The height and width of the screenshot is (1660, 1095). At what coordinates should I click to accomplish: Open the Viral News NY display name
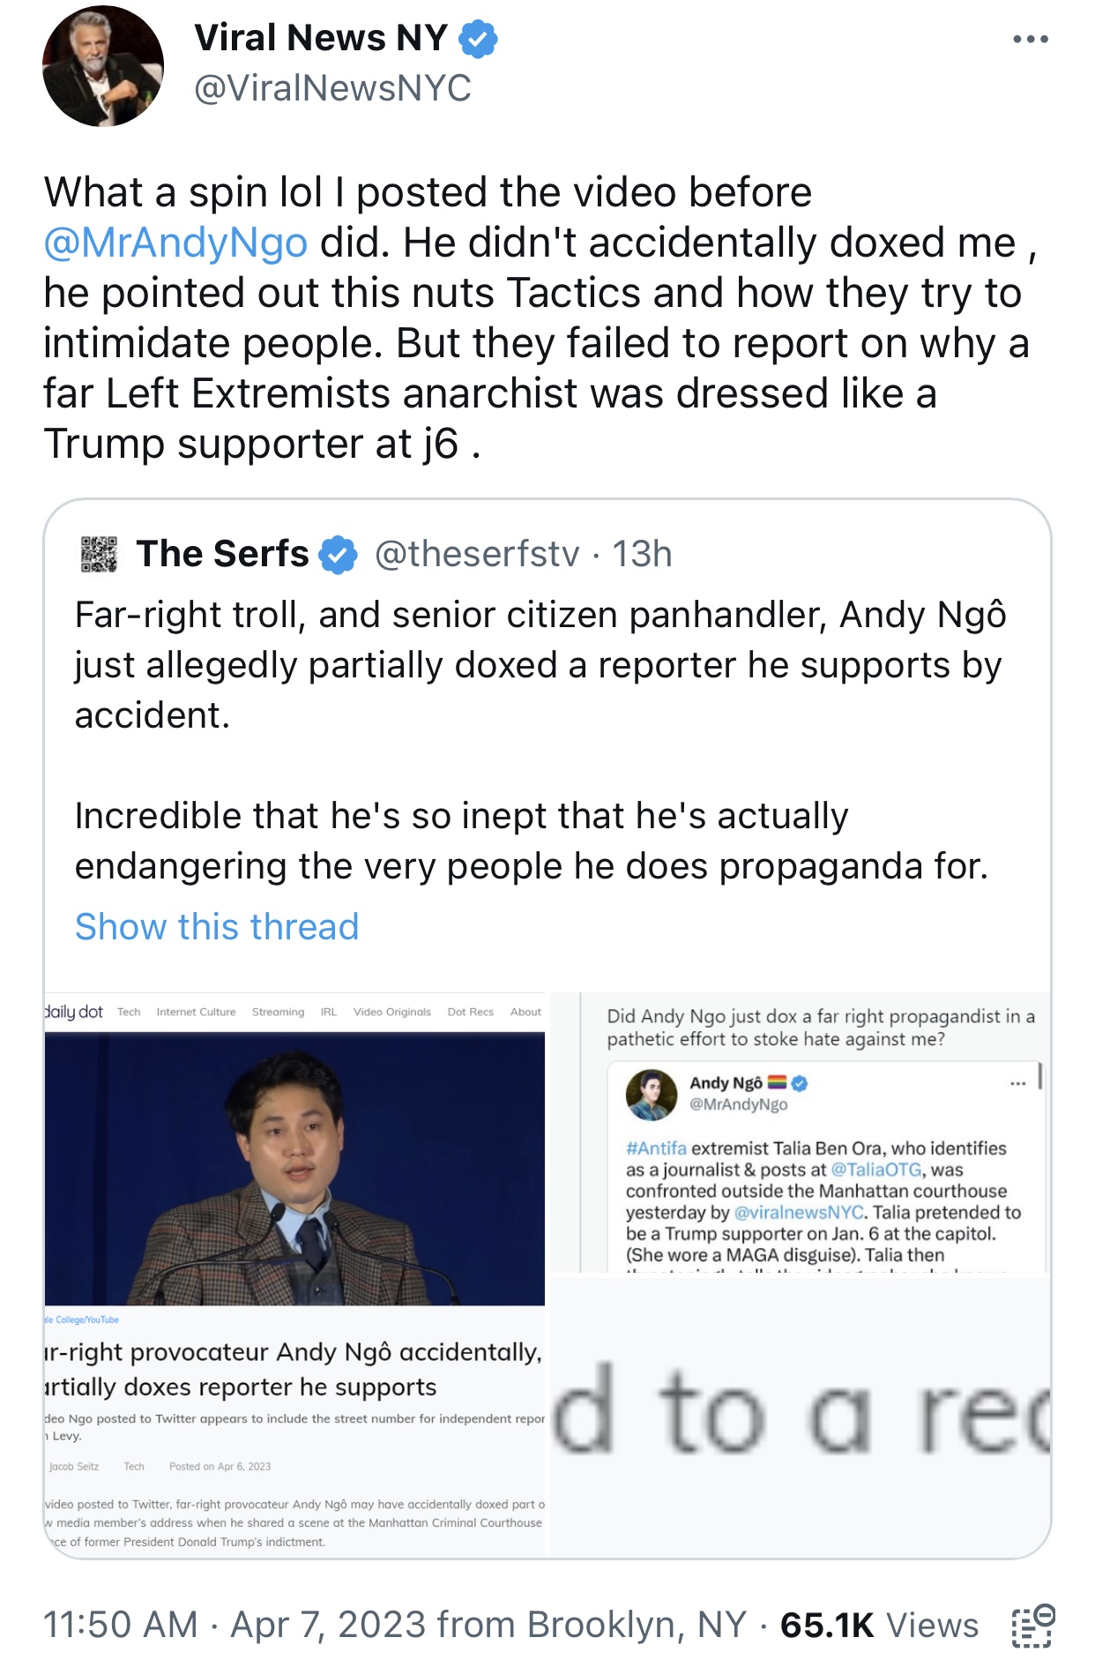pos(321,38)
